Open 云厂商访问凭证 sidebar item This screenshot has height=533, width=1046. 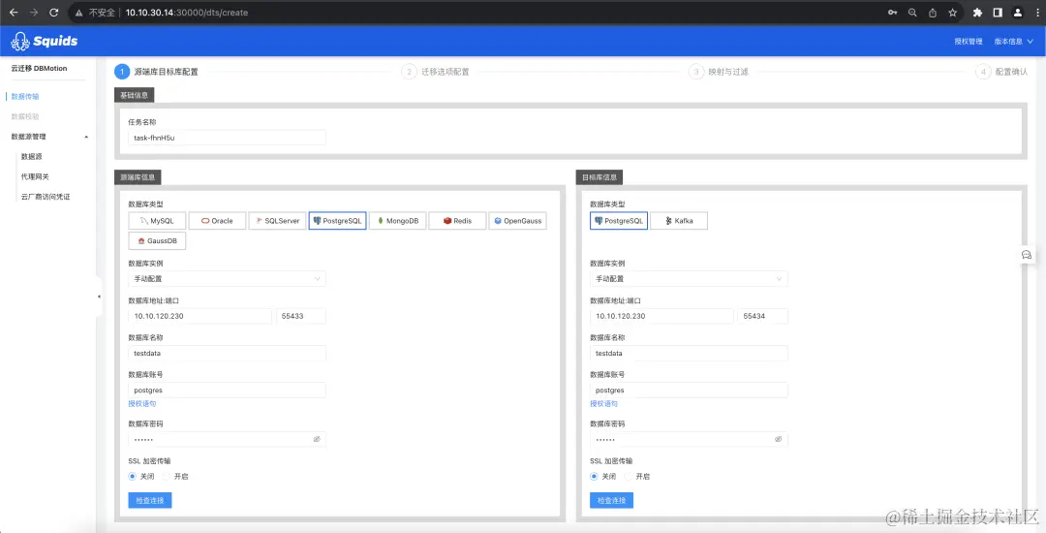[46, 197]
